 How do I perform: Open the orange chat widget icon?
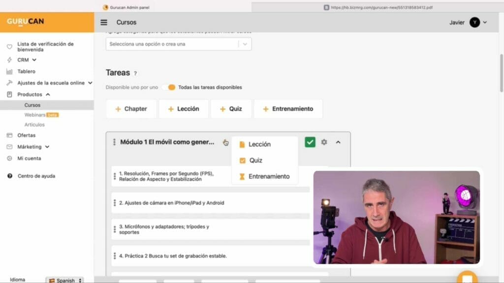[467, 278]
